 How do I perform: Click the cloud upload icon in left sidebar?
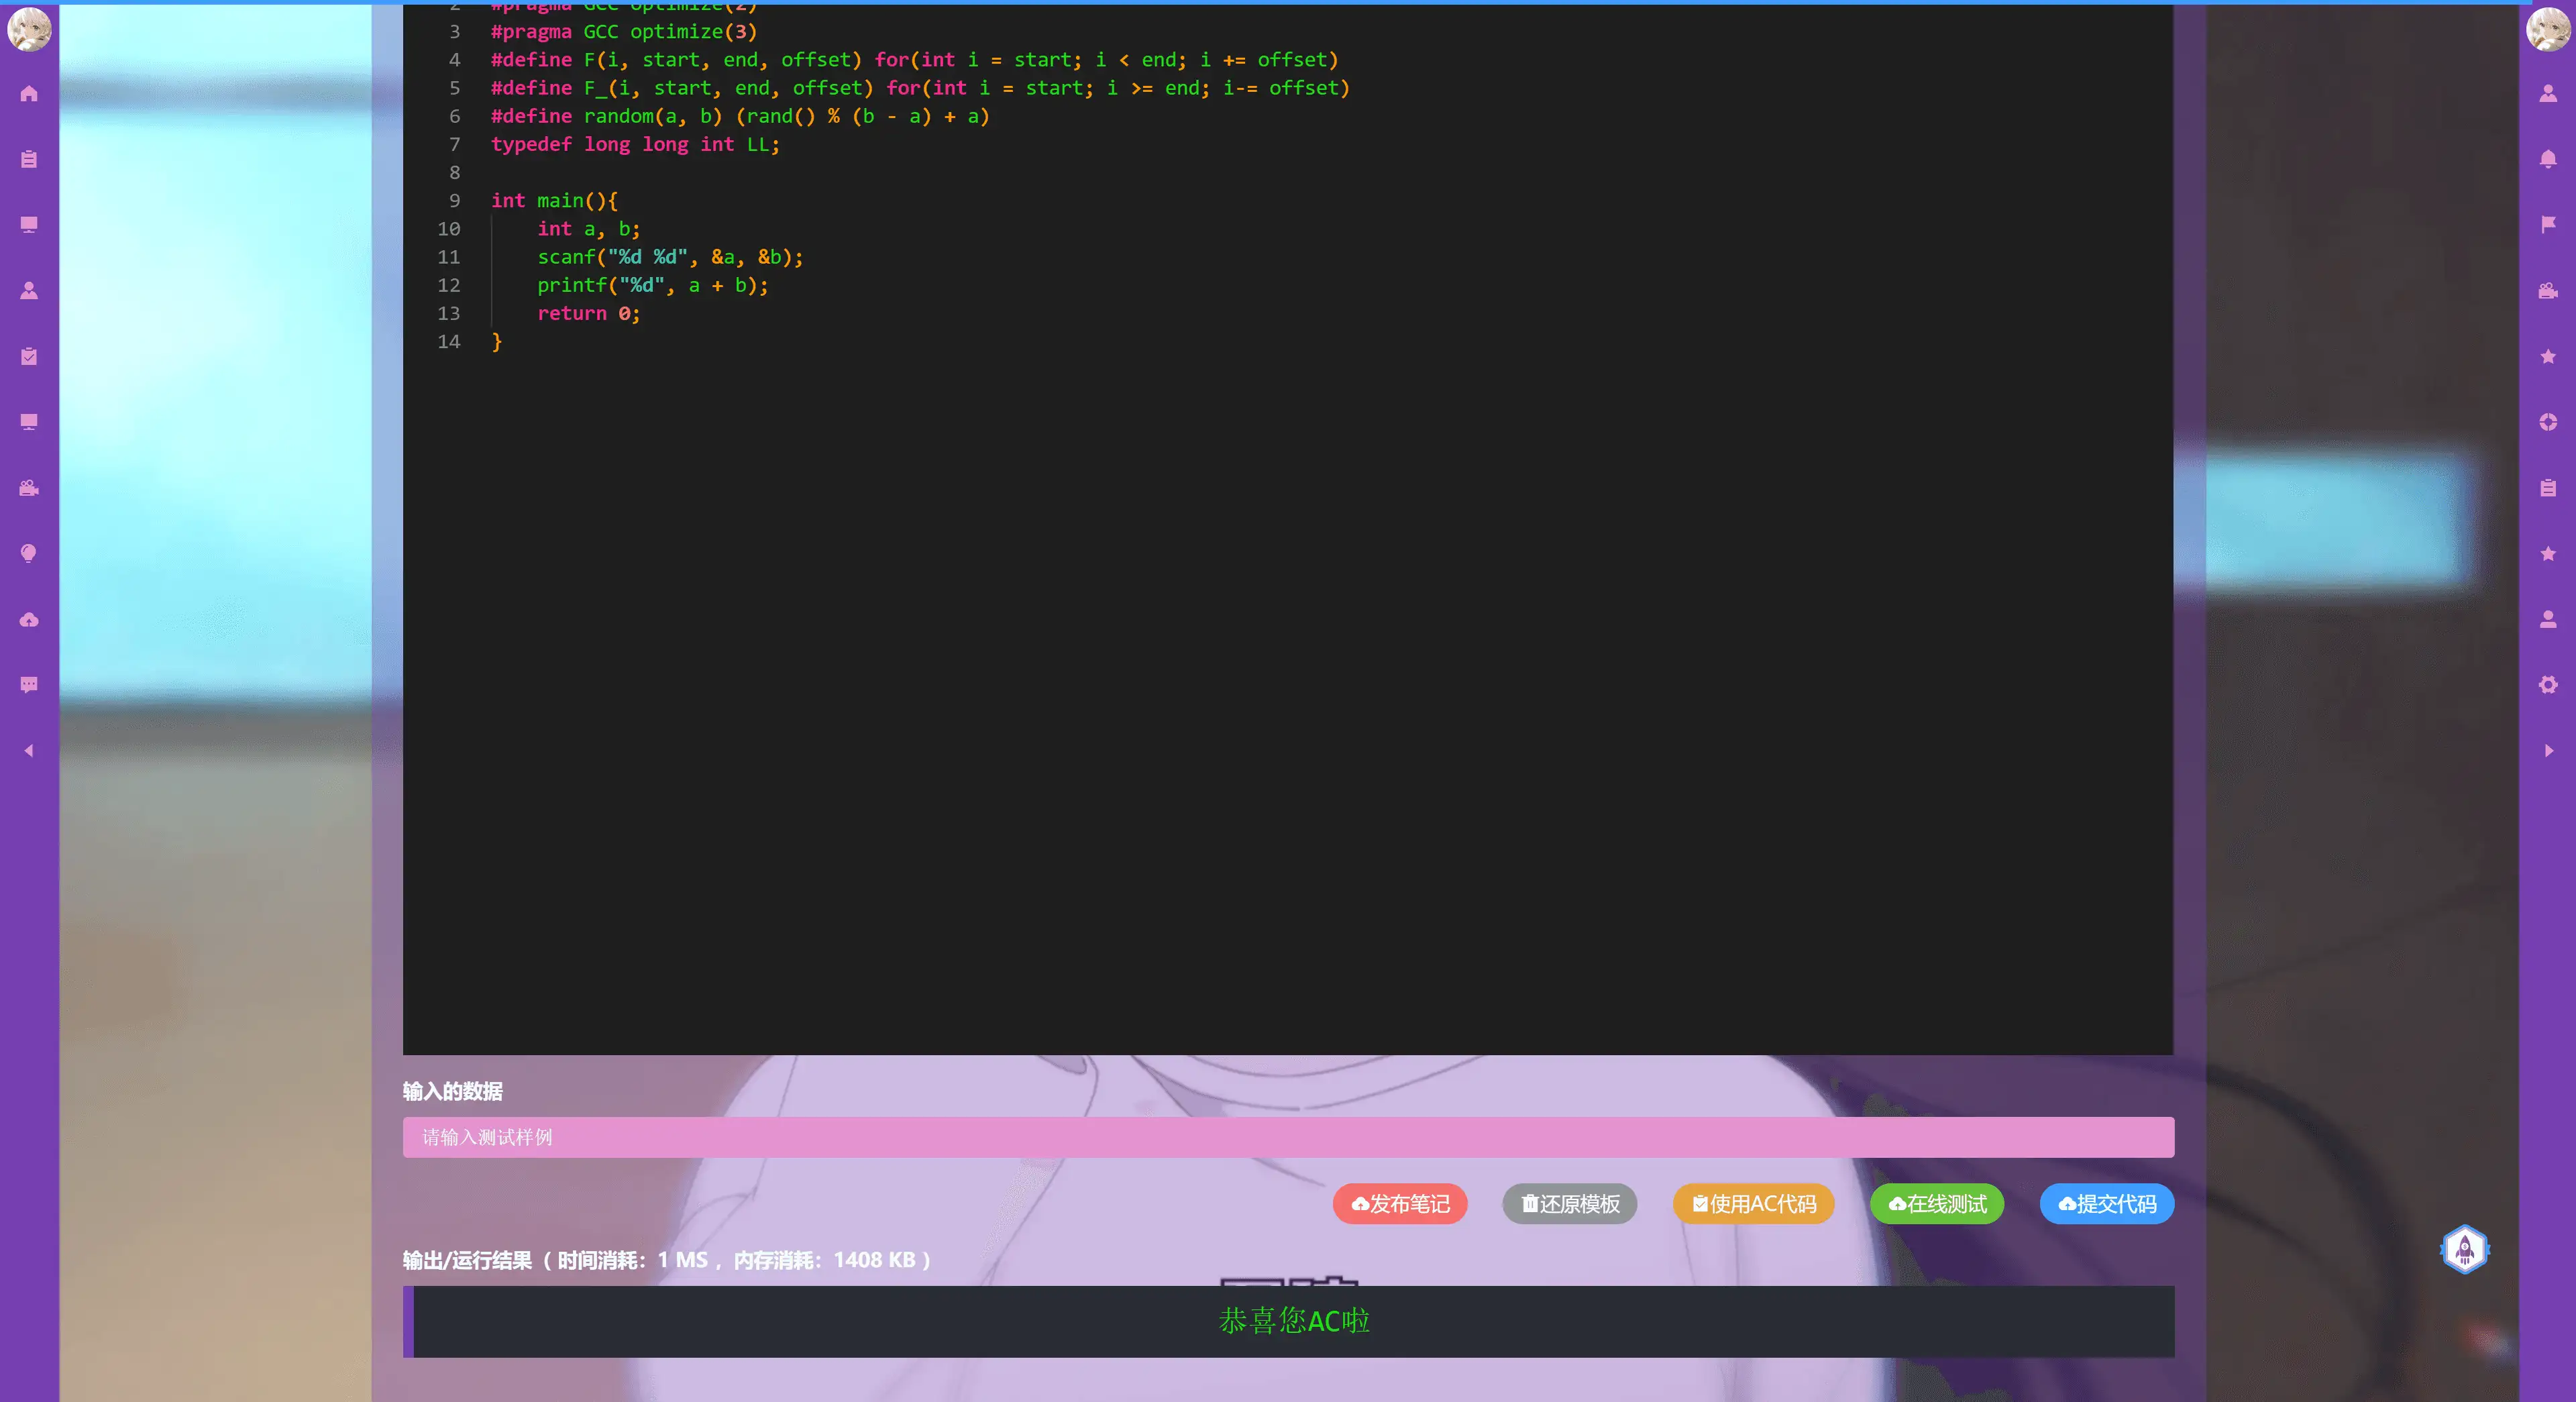coord(29,620)
